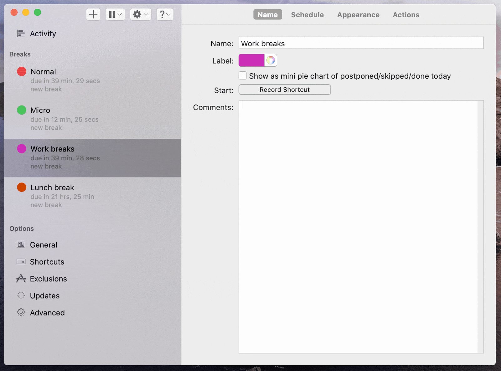The width and height of the screenshot is (501, 371).
Task: Click into the Name text field
Action: pos(361,43)
